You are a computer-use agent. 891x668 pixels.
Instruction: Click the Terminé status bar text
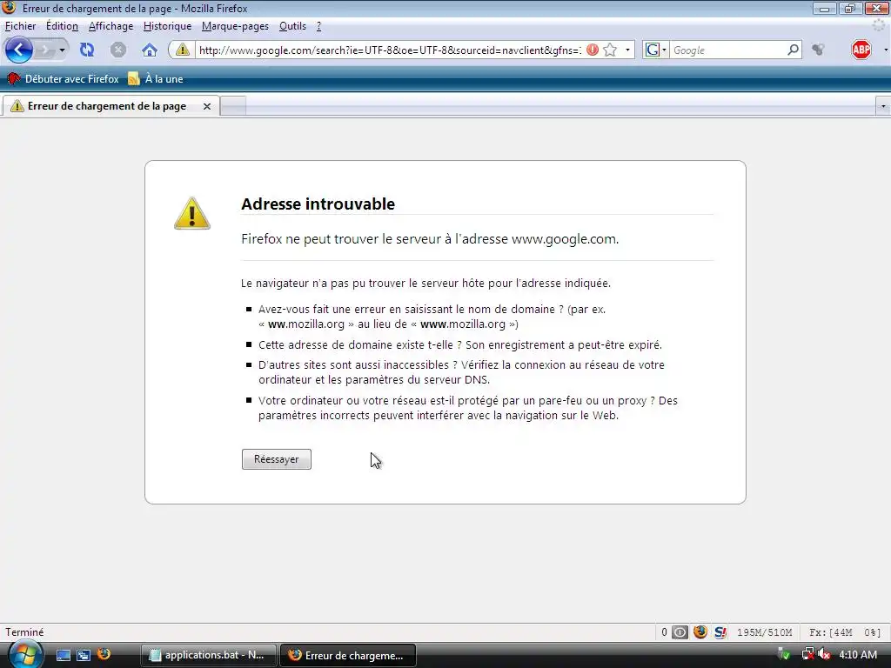[x=24, y=632]
